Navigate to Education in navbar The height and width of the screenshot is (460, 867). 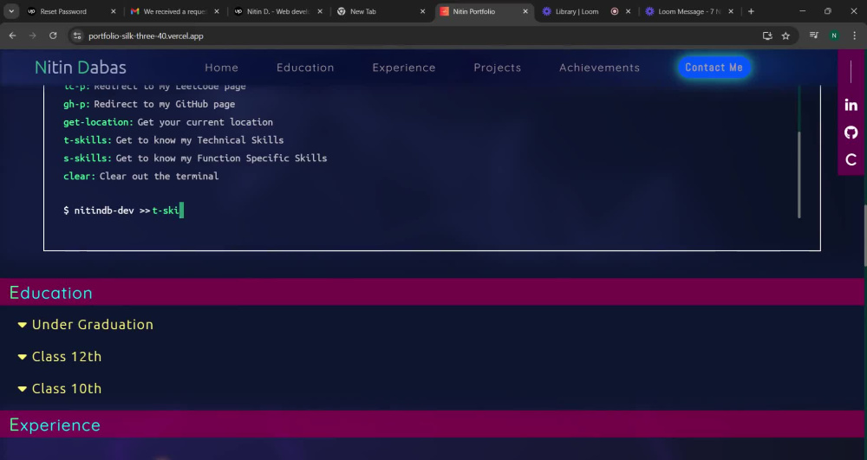305,68
